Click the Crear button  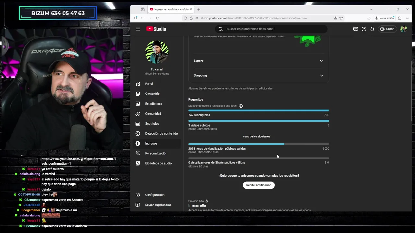387,29
